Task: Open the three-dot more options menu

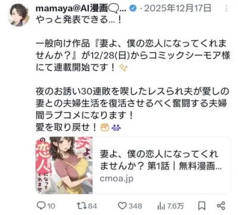Action: [x=227, y=8]
